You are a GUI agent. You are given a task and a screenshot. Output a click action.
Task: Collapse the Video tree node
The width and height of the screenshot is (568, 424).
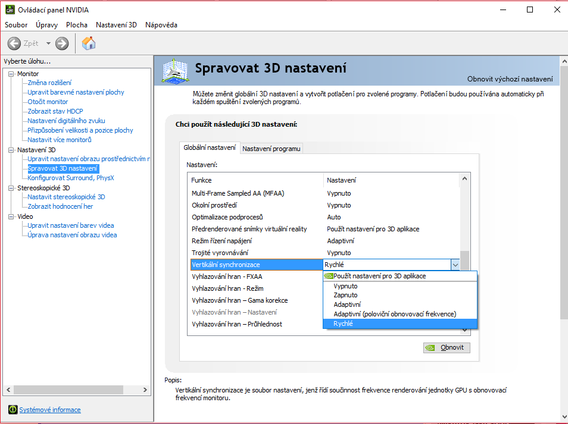coord(11,216)
